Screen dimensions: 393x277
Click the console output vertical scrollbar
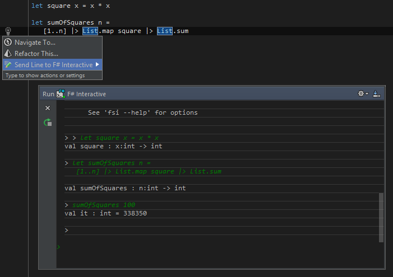(381, 218)
